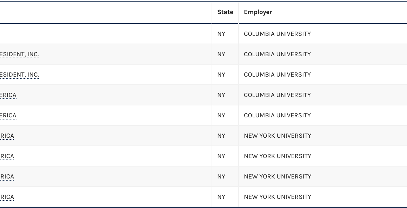Image resolution: width=407 pixels, height=208 pixels.
Task: Click NY cell beside second 'ESIDENT, INC.' link
Action: [x=221, y=74]
